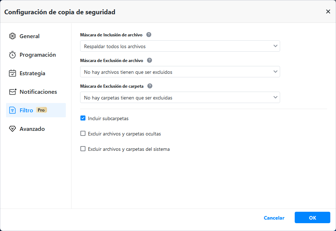Click the Estrategia calendar icon
This screenshot has height=231, width=336.
click(12, 73)
